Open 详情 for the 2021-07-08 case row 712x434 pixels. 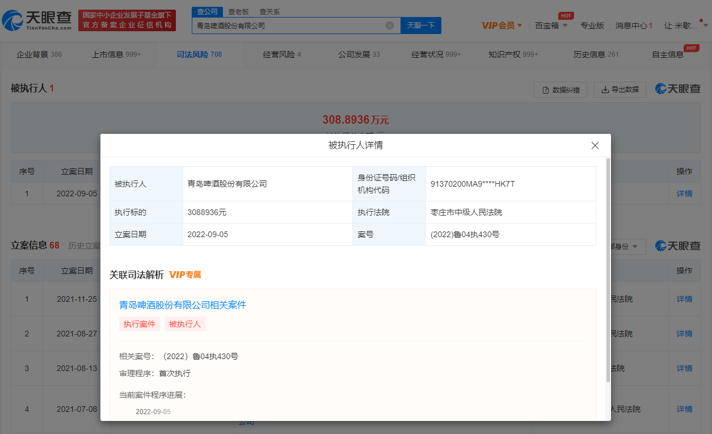point(684,409)
